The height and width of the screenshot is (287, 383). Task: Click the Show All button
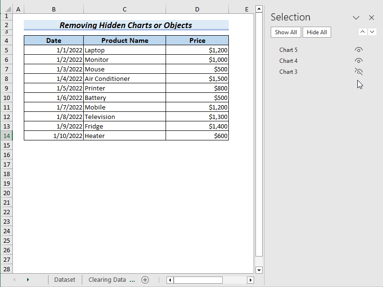click(285, 32)
